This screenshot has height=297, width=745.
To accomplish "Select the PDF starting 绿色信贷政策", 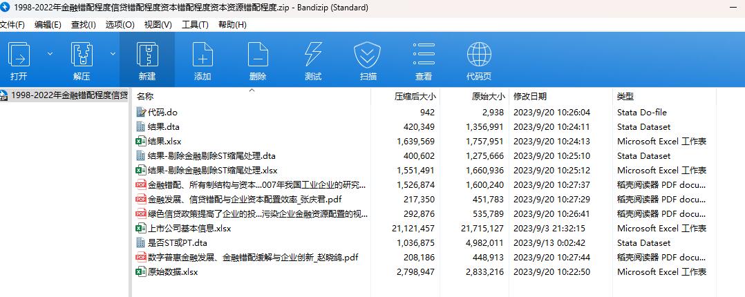I will click(x=258, y=214).
